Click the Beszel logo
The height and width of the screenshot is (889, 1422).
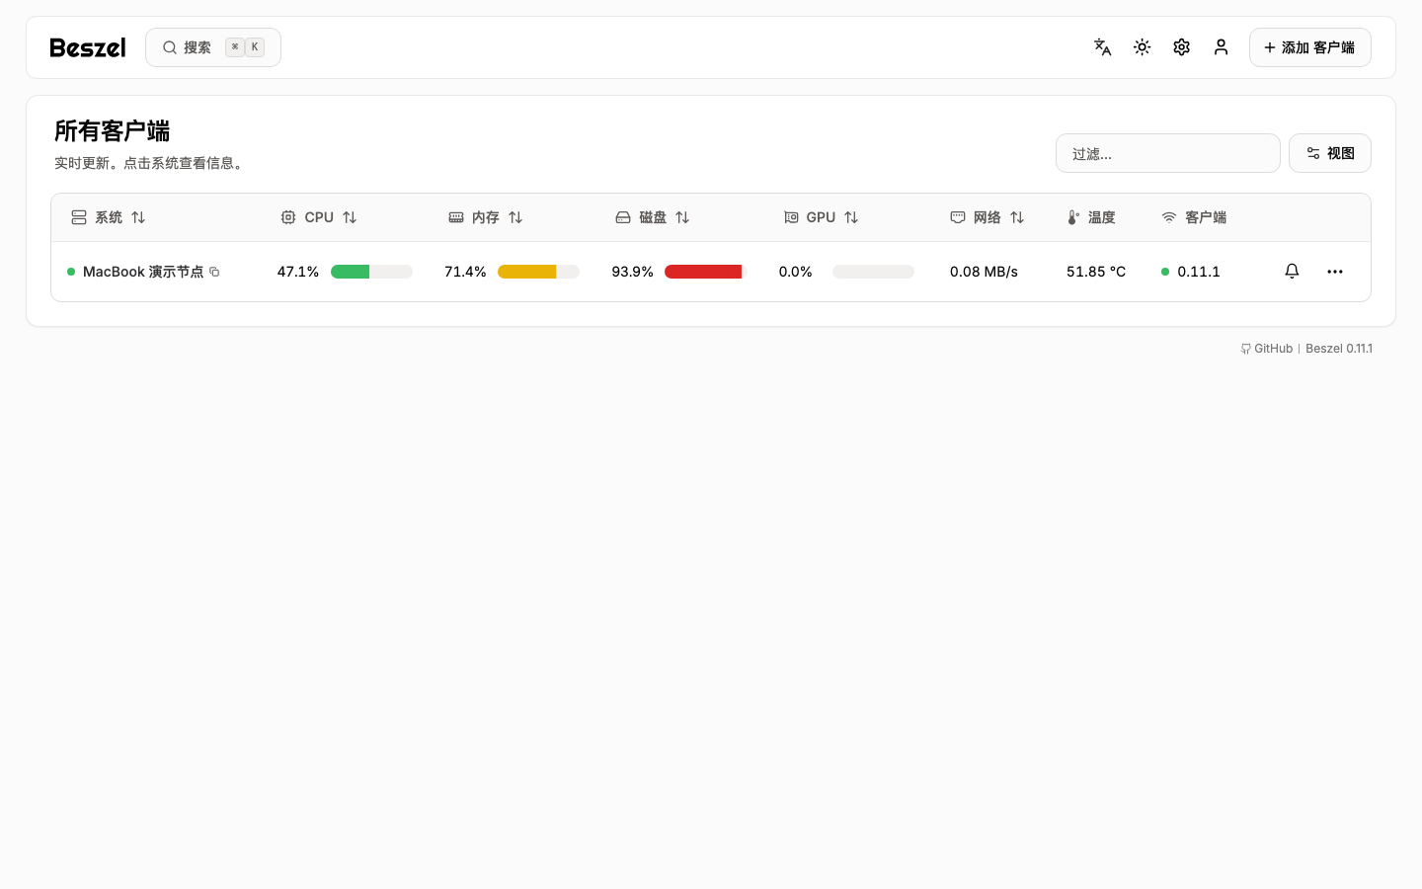(x=88, y=47)
